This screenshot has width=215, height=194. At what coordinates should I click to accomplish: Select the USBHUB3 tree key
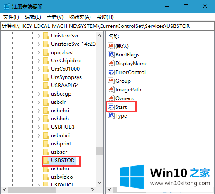point(63,127)
